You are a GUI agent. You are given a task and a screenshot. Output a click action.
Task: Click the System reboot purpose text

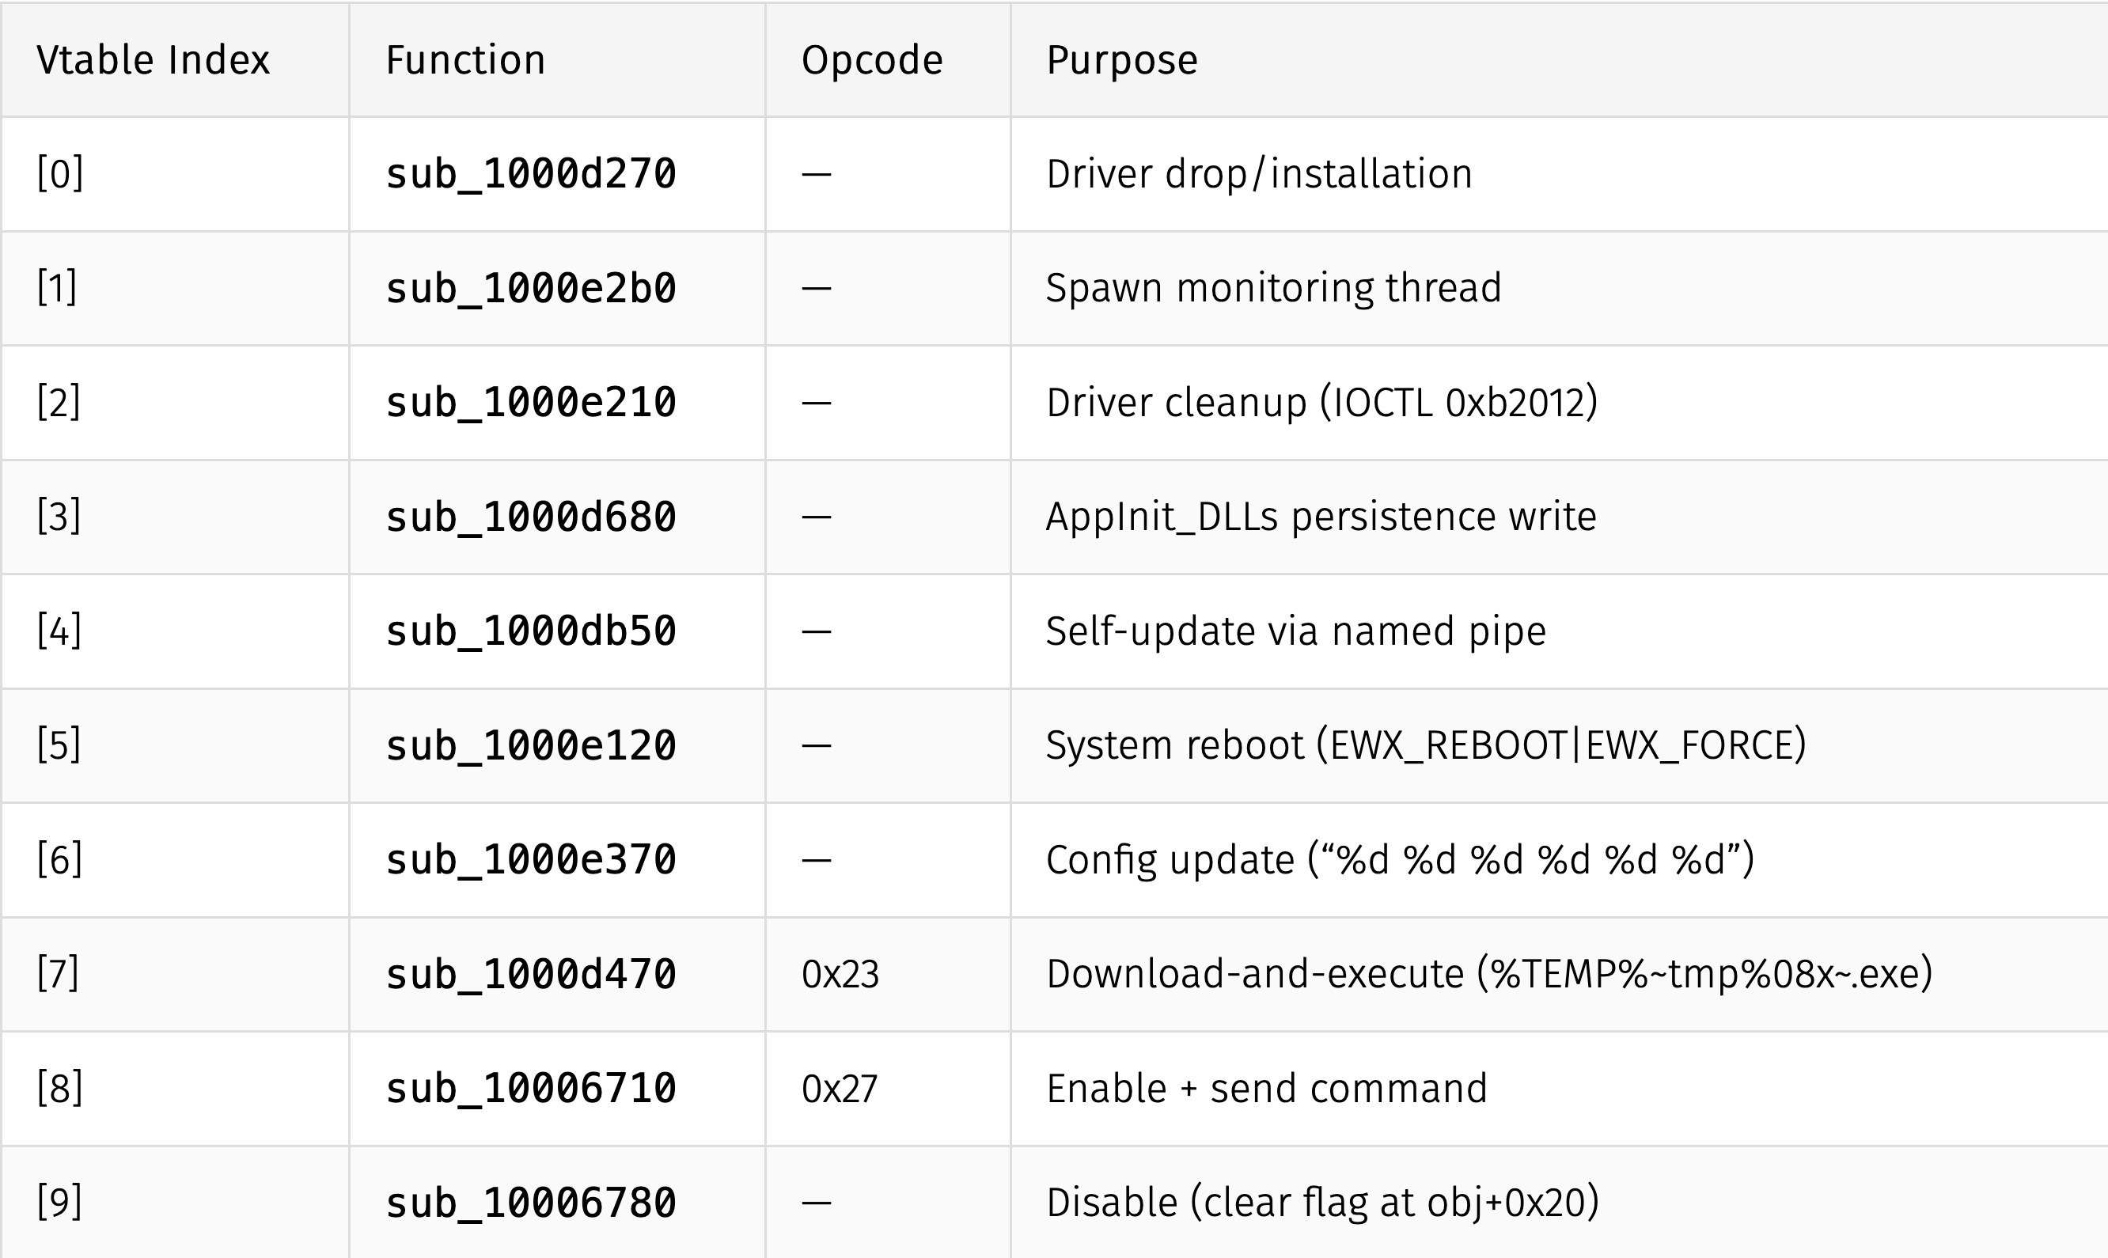[1426, 746]
